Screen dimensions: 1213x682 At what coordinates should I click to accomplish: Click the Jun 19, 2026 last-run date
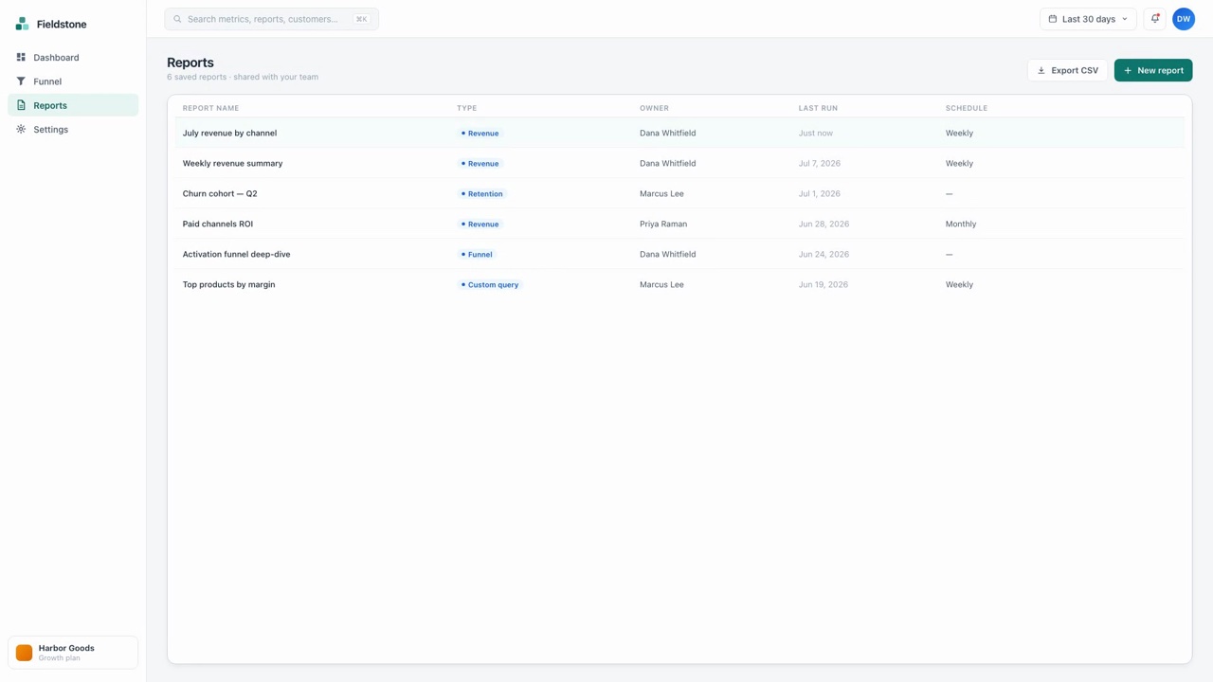click(x=824, y=284)
